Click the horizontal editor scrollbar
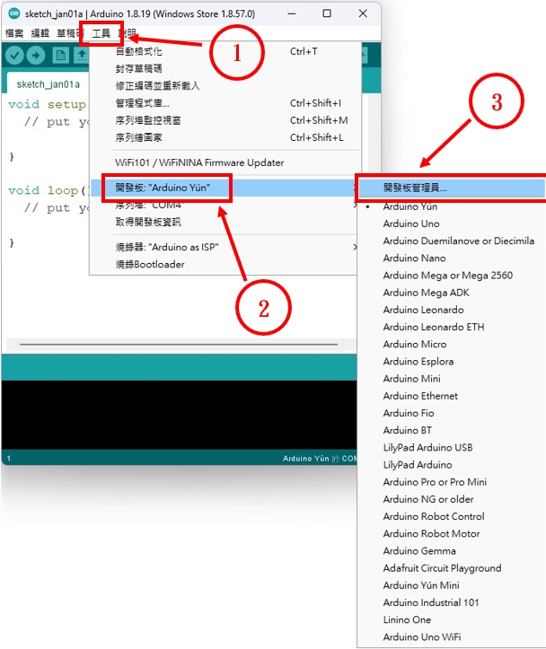Image resolution: width=546 pixels, height=649 pixels. pyautogui.click(x=179, y=345)
